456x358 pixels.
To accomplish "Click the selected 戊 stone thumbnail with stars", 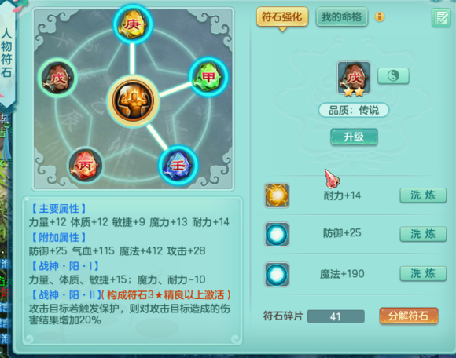I will click(354, 78).
